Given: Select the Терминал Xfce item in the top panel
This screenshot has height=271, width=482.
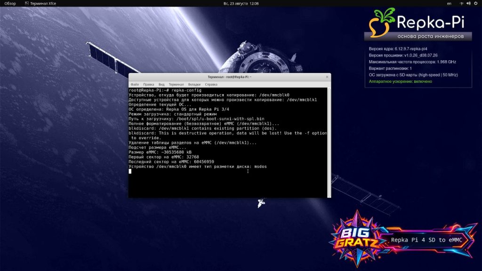Looking at the screenshot, I should [40, 3].
